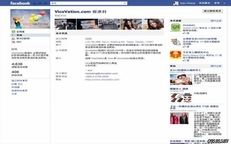The height and width of the screenshot is (144, 231).
Task: Click the Wall speech-bubble icon
Action: point(13,32)
